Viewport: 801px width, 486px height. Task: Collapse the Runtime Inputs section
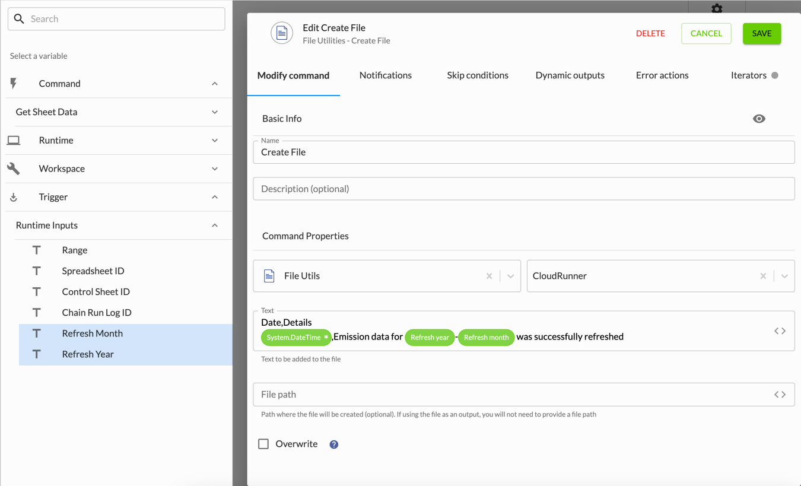click(x=215, y=225)
